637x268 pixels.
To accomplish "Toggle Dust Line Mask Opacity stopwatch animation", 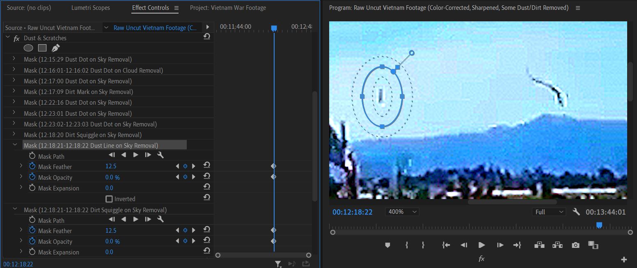I will tap(32, 177).
